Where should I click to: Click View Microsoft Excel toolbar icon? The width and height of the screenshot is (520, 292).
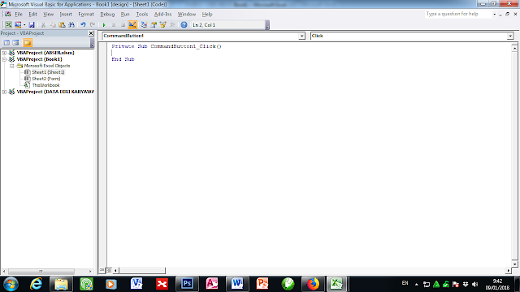(x=8, y=25)
